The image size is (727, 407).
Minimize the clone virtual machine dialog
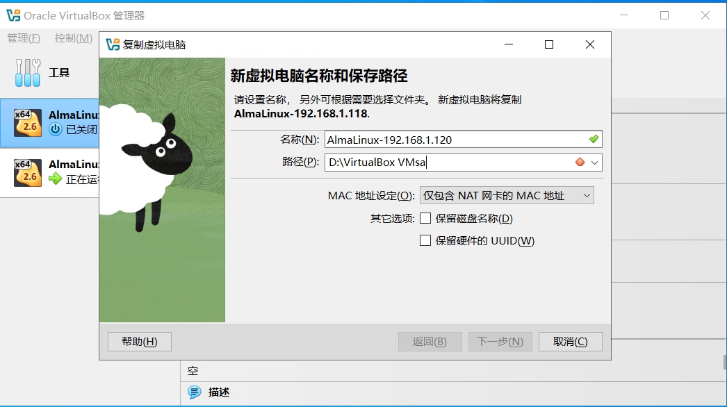[x=509, y=44]
